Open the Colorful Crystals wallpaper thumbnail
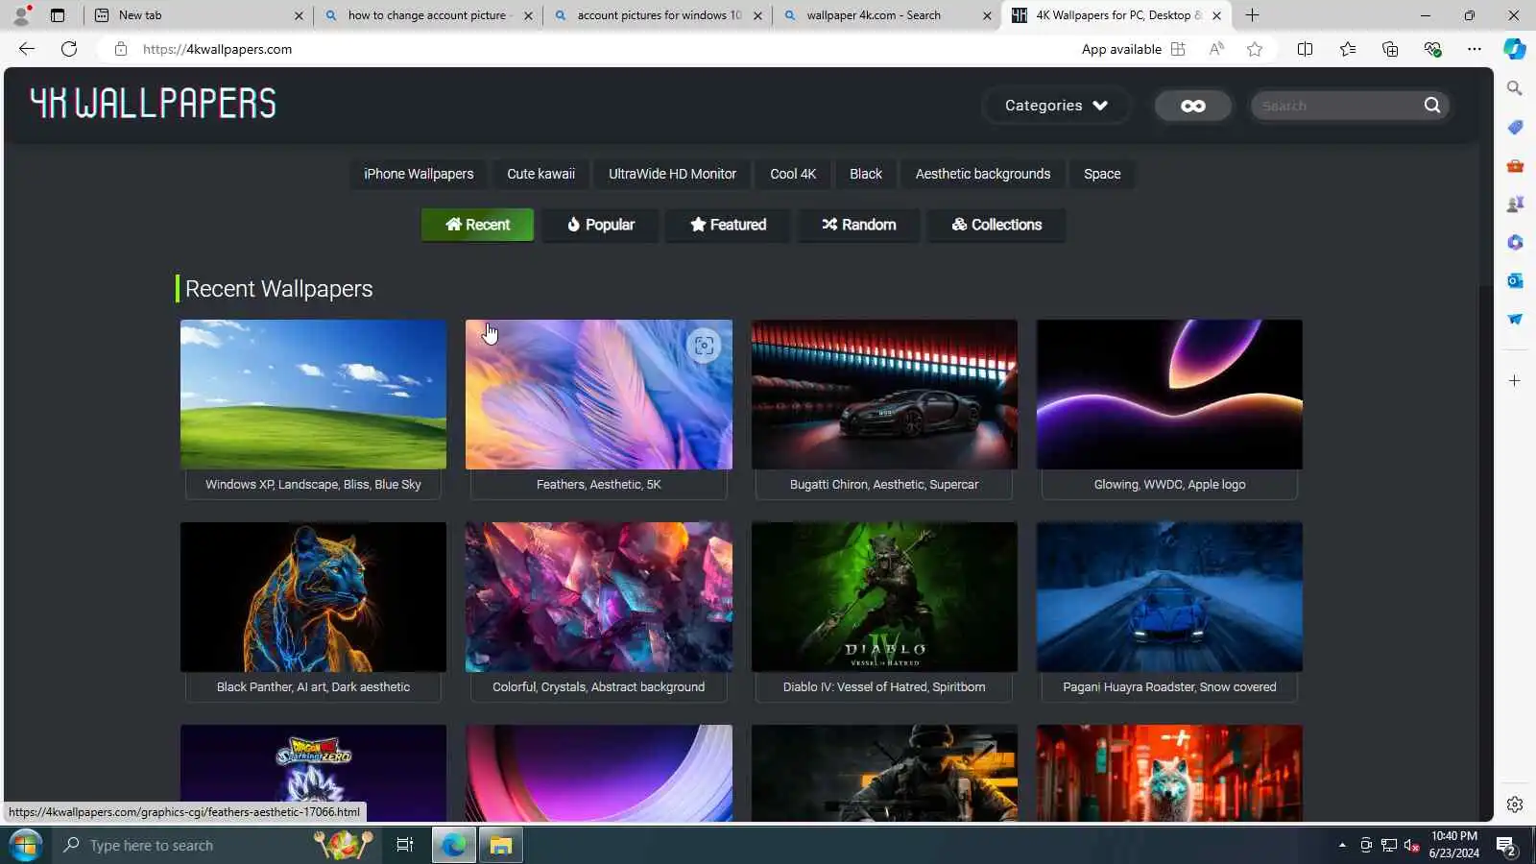 point(598,597)
